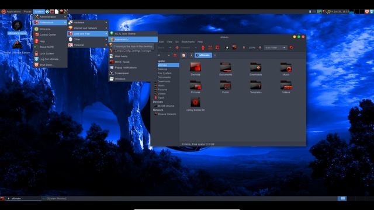Image resolution: width=374 pixels, height=210 pixels.
Task: Click show desktop icon in bottom panel
Action: tap(2, 198)
